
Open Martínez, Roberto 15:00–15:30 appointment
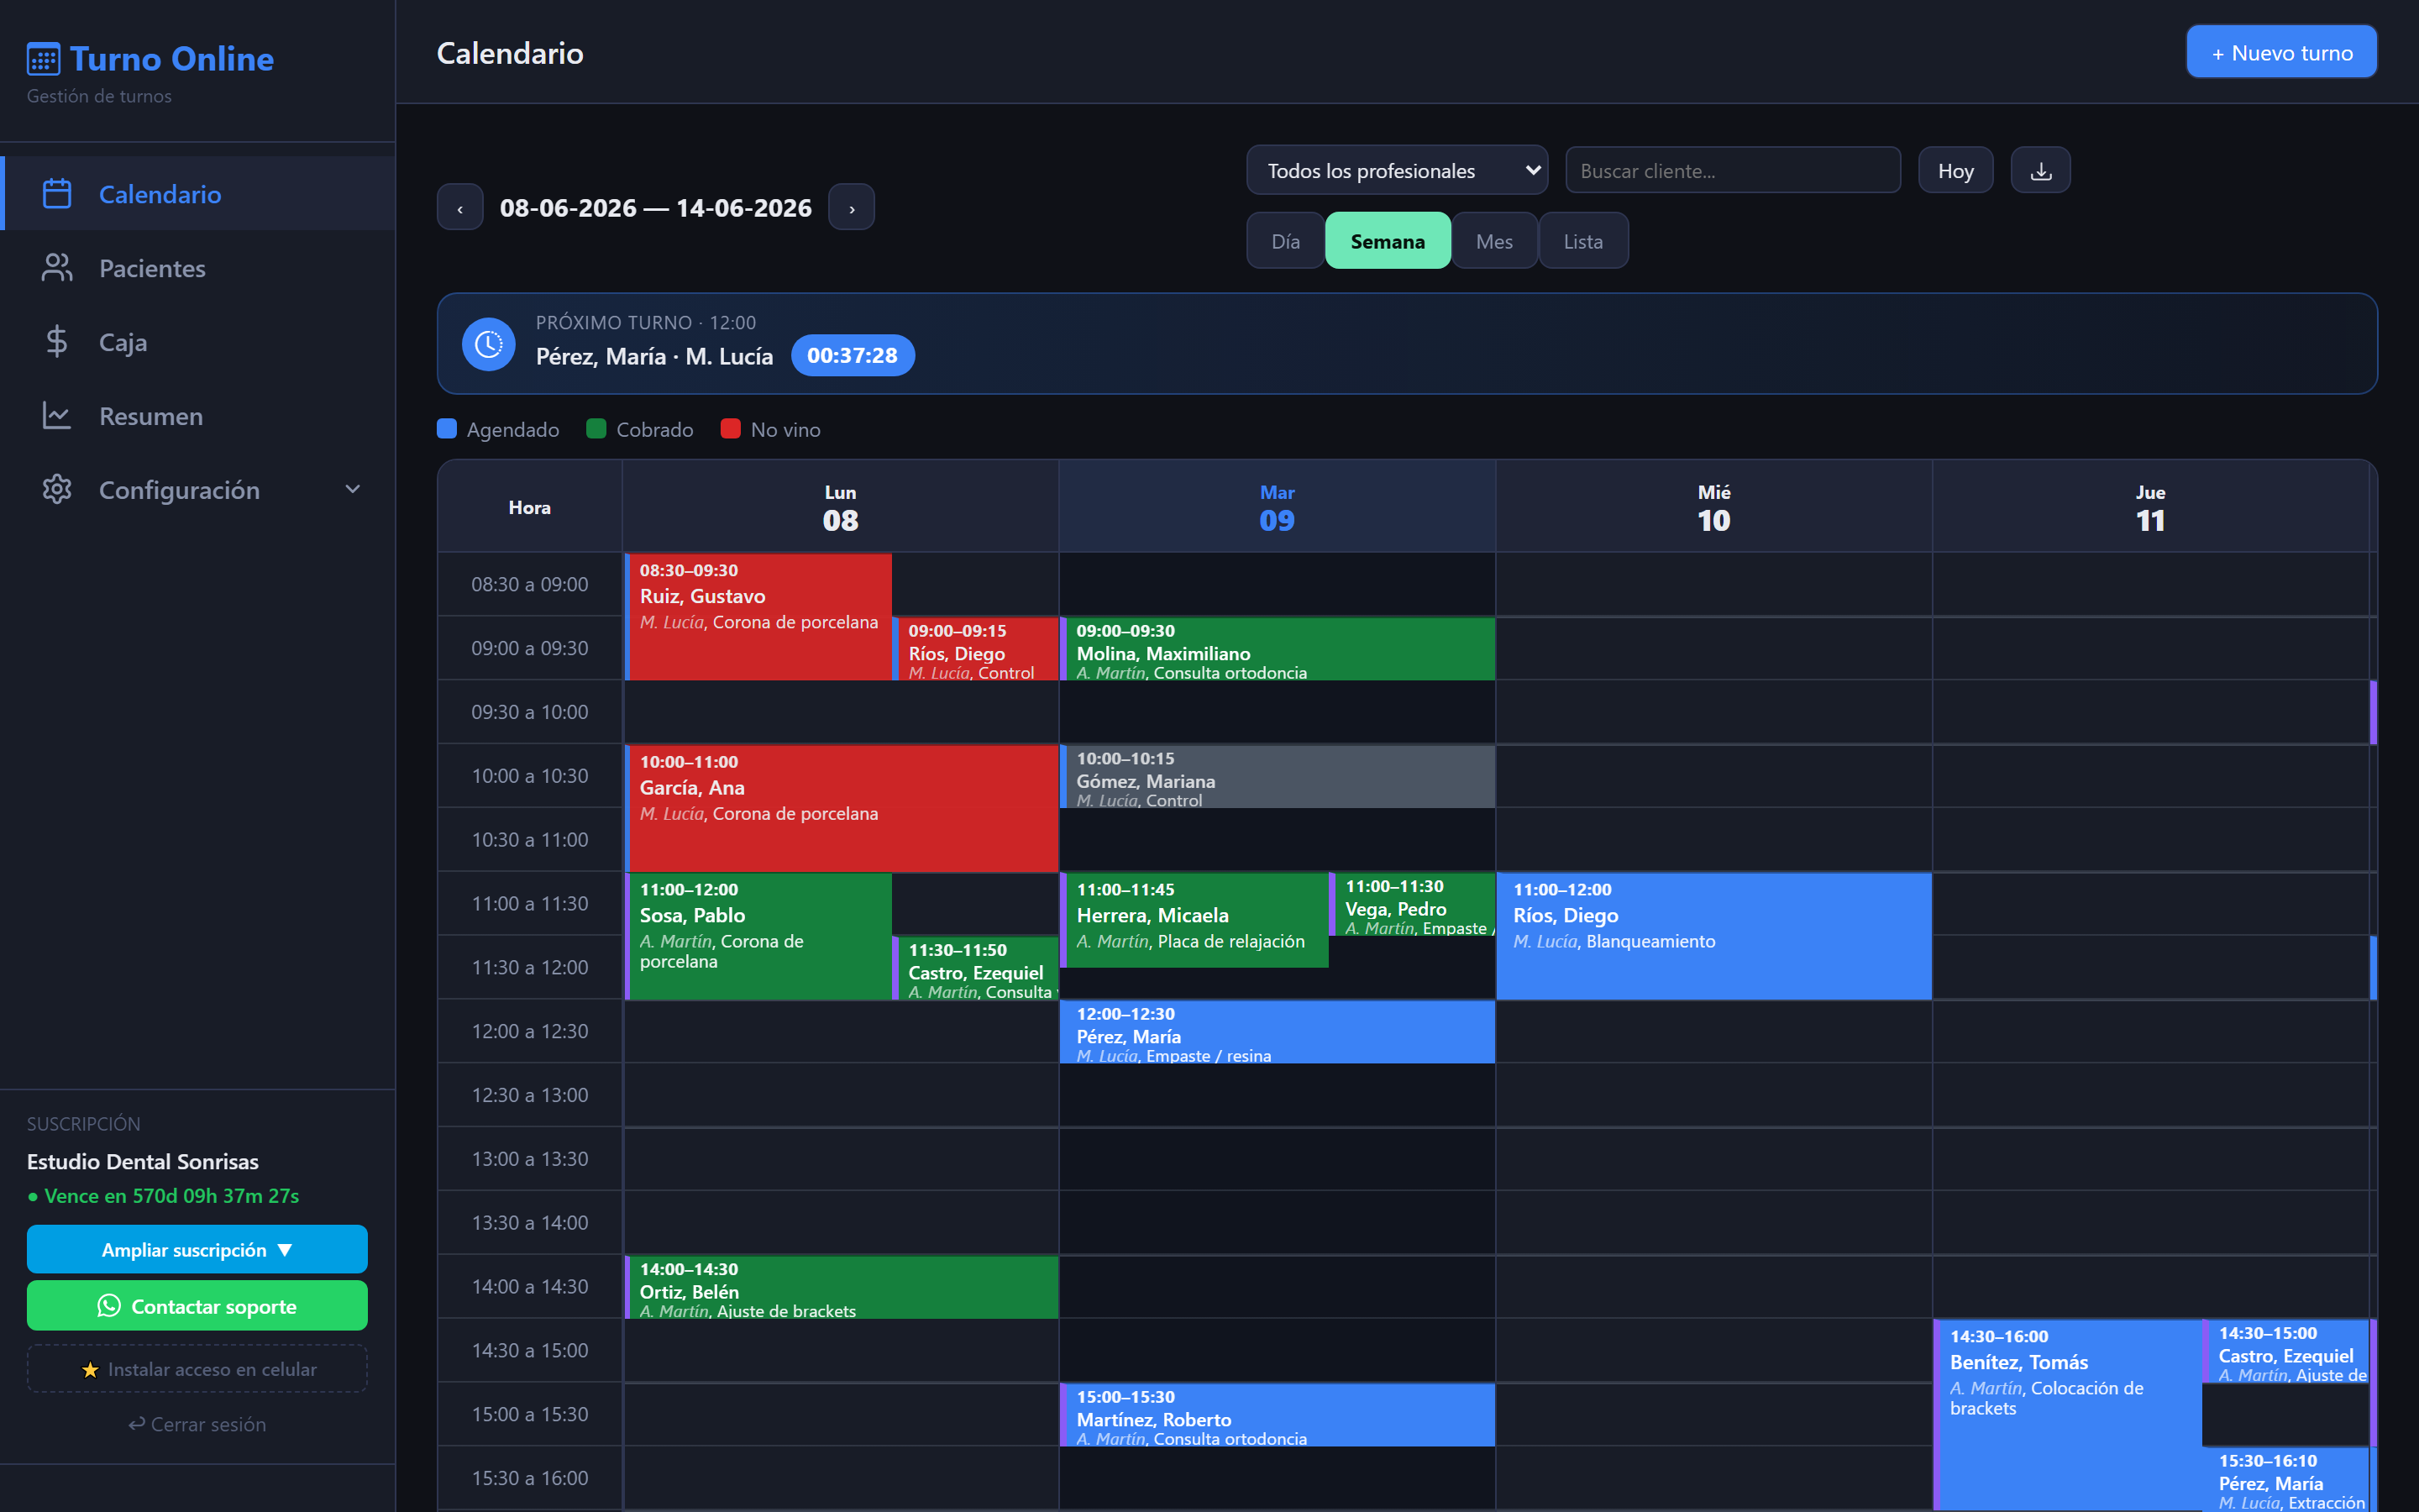click(x=1278, y=1415)
